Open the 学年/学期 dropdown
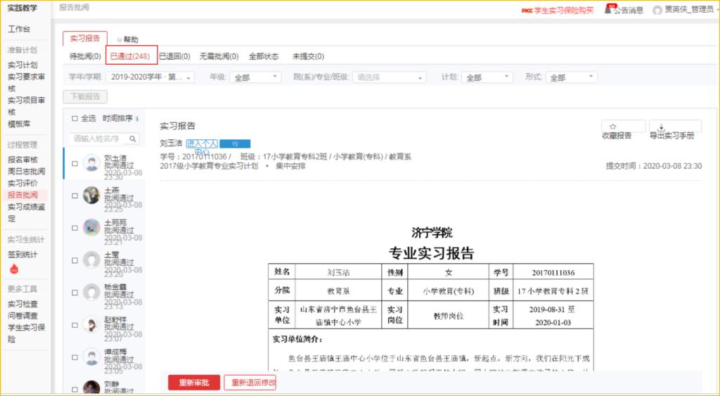 pos(150,77)
